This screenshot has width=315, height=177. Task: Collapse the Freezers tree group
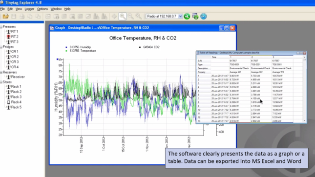(1, 27)
